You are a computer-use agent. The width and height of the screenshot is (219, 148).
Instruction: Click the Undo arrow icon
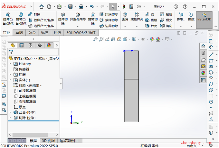91,6
